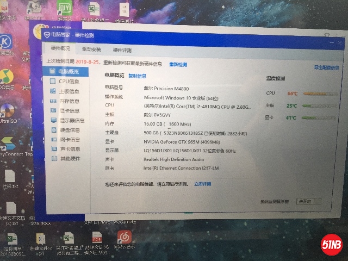
Task: Click the 电脑管家 shield logo in title bar
Action: click(x=47, y=35)
